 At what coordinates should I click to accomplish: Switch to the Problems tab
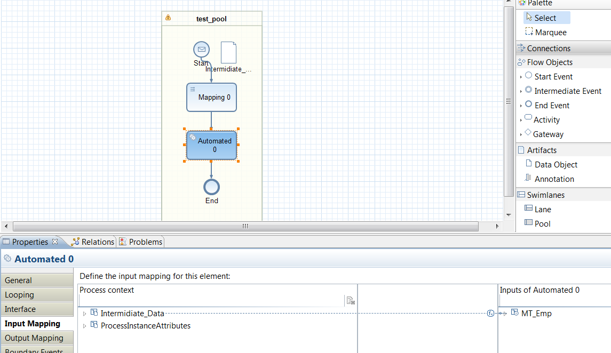tap(141, 242)
